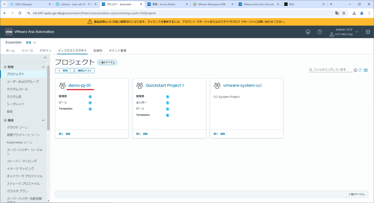Select プロジェクト in sidebar
This screenshot has height=203, width=374.
tap(24, 74)
